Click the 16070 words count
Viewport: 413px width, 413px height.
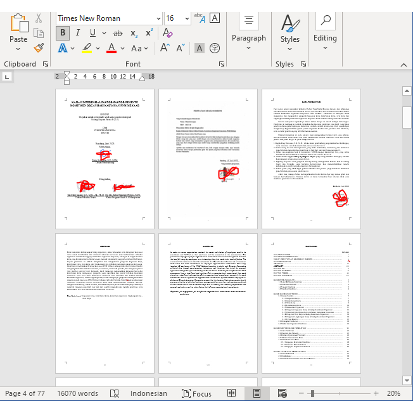click(x=78, y=393)
